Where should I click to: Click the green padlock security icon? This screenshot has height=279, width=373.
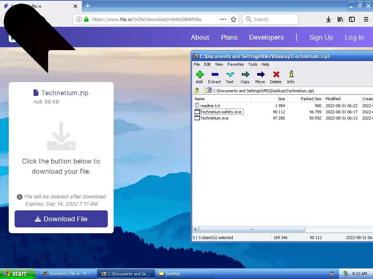(x=86, y=20)
